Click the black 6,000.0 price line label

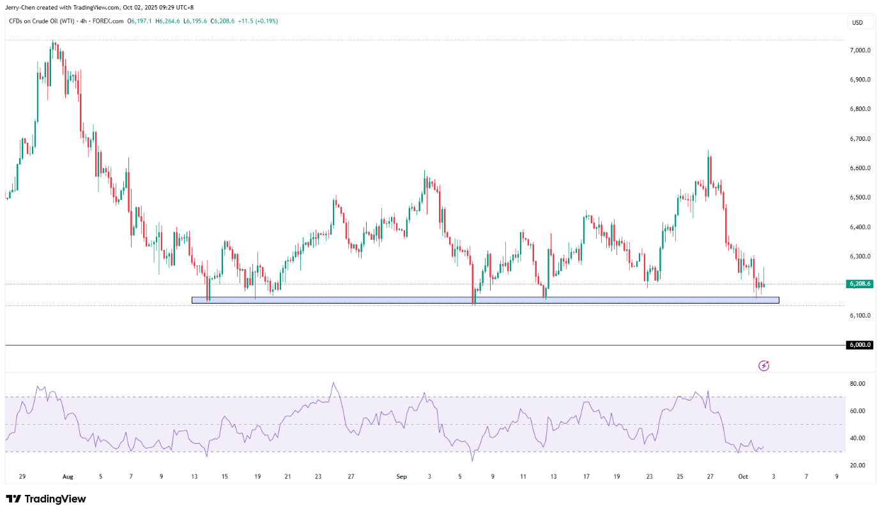pos(859,345)
